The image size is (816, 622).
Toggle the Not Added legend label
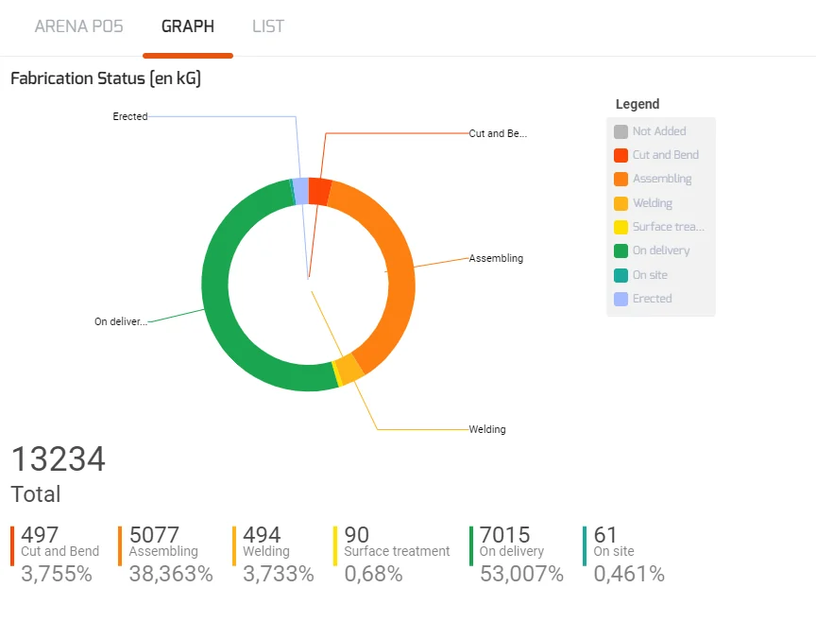(x=659, y=131)
